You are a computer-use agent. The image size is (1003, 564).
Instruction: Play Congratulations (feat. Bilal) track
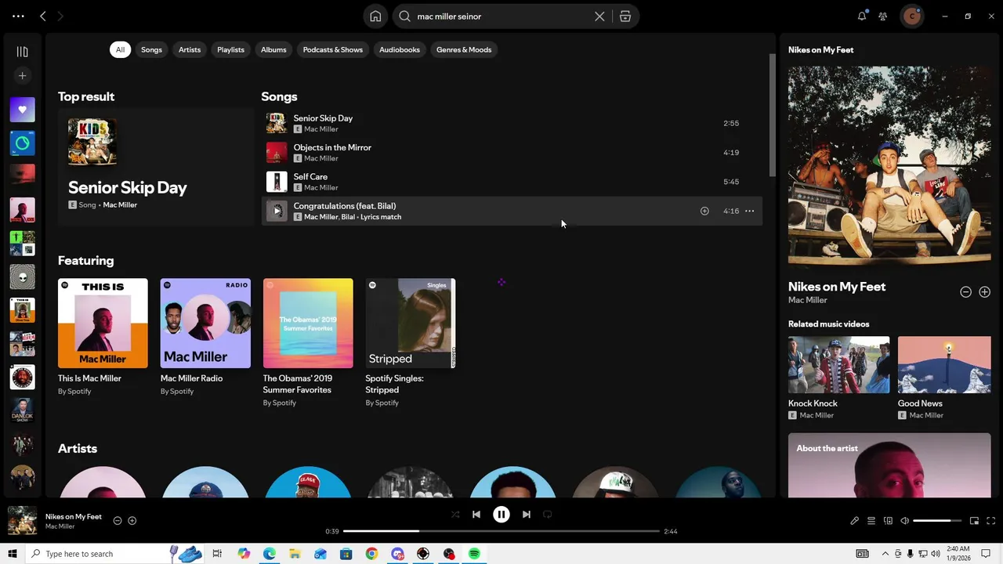pyautogui.click(x=277, y=211)
